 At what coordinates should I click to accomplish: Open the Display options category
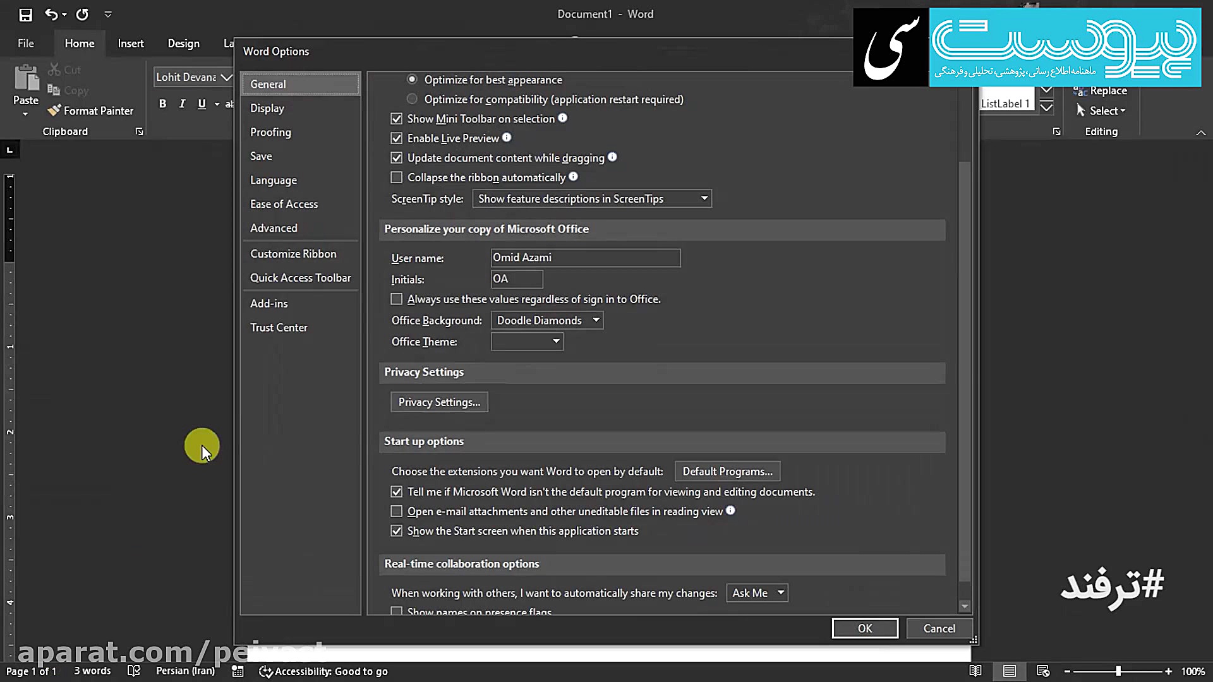300,108
